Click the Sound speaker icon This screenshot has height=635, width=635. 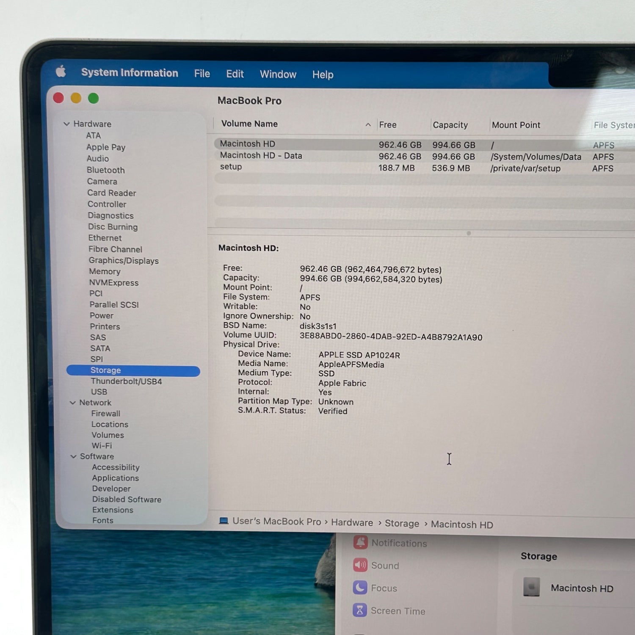(x=360, y=565)
